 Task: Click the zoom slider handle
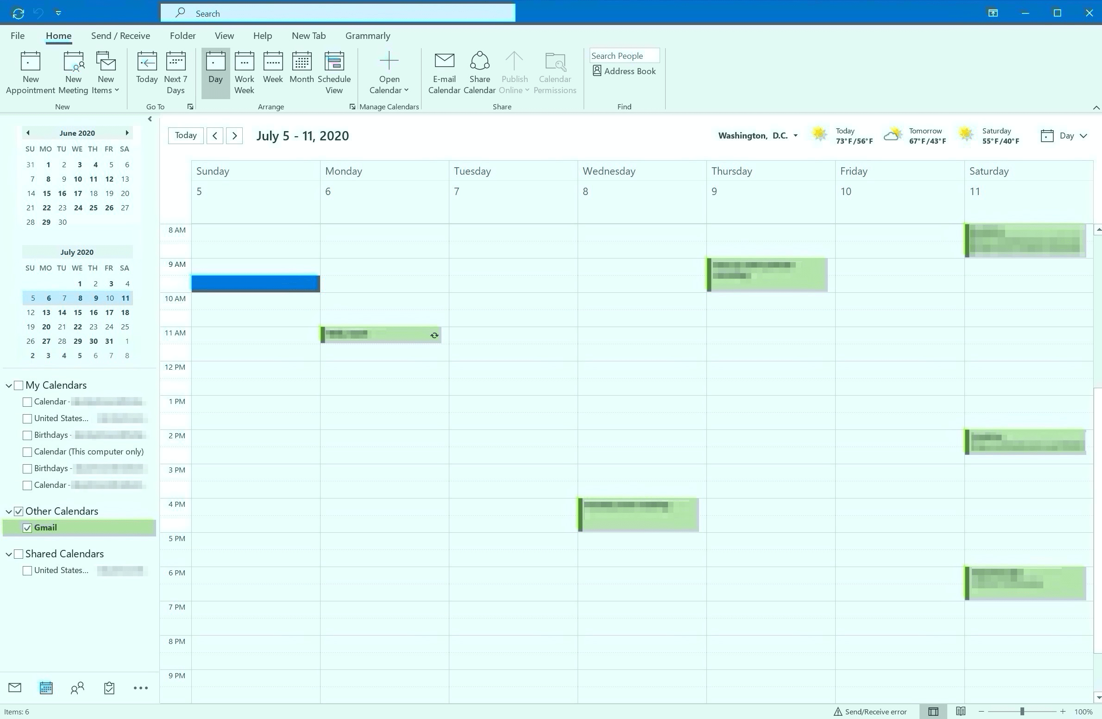click(1022, 712)
